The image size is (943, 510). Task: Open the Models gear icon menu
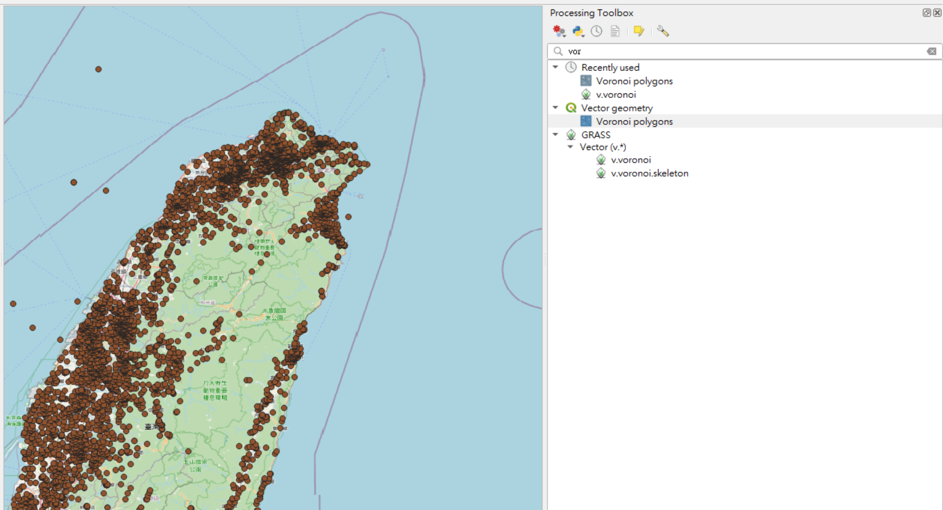click(559, 31)
